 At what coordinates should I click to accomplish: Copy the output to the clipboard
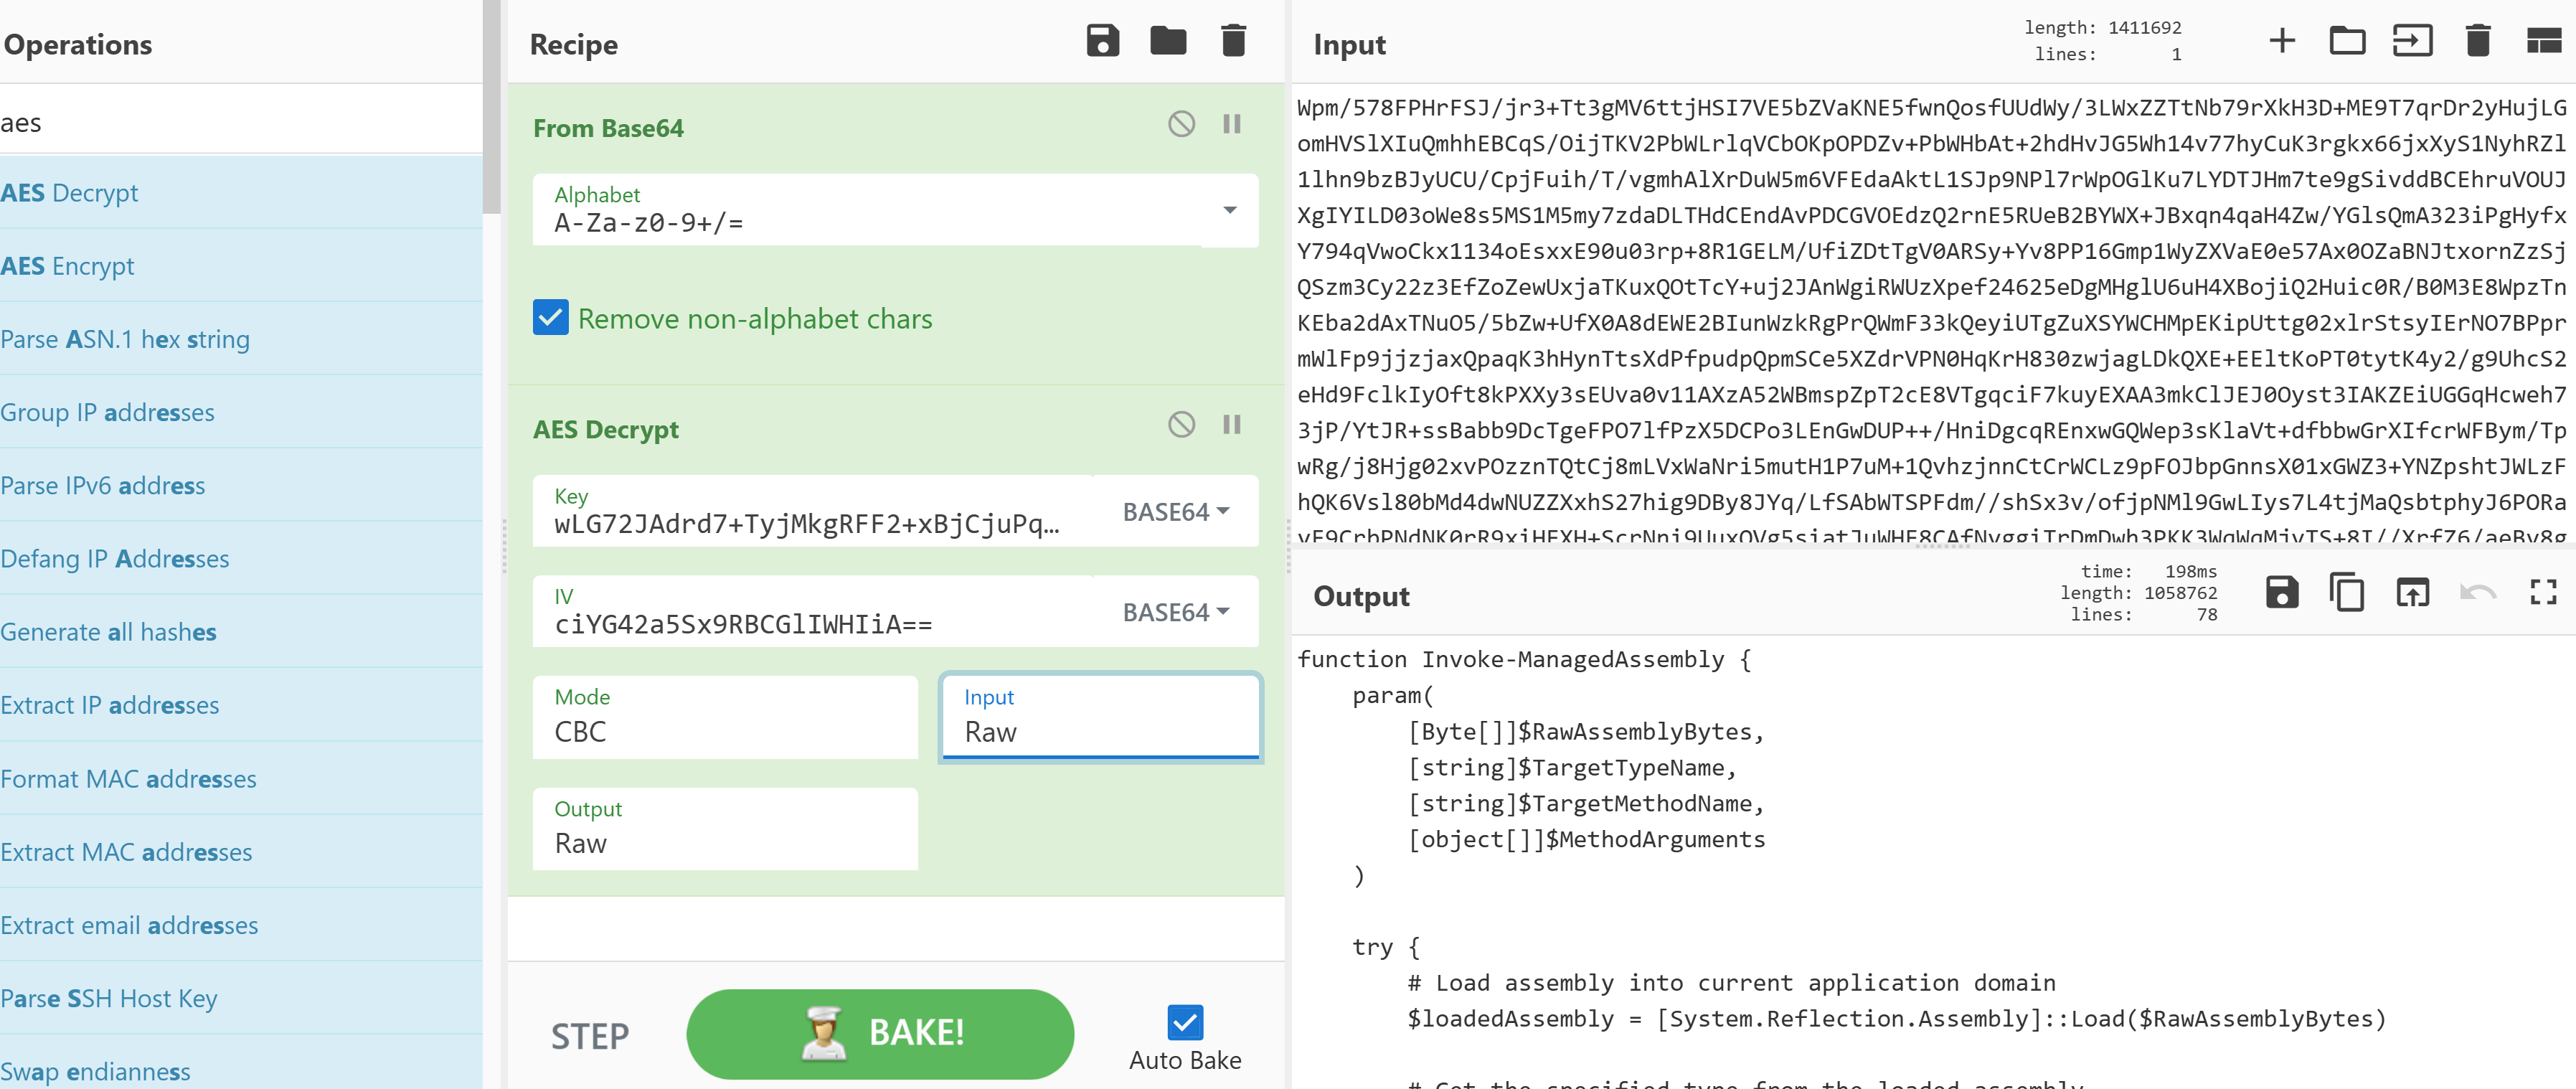tap(2348, 592)
